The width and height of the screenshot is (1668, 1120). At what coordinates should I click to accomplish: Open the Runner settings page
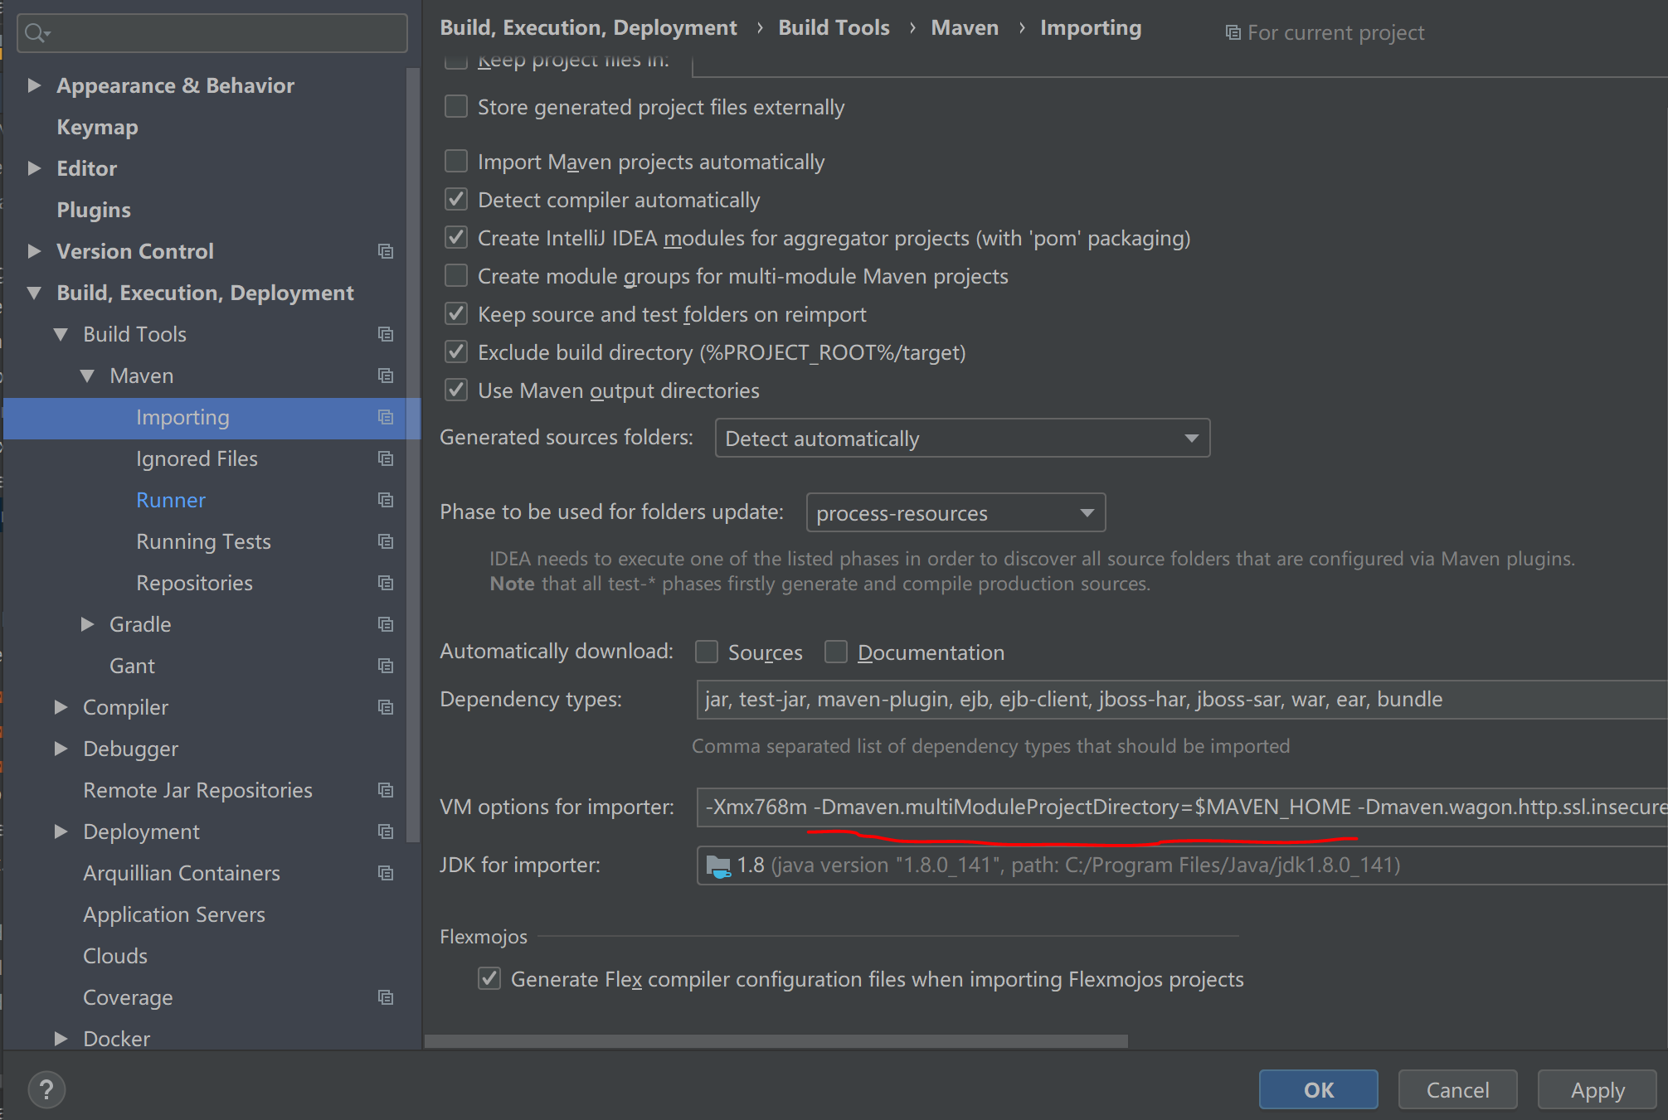tap(171, 500)
